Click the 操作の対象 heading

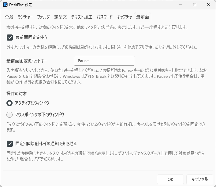pos(17,94)
